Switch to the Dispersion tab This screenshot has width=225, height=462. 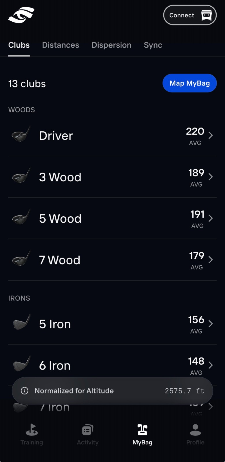pyautogui.click(x=111, y=45)
